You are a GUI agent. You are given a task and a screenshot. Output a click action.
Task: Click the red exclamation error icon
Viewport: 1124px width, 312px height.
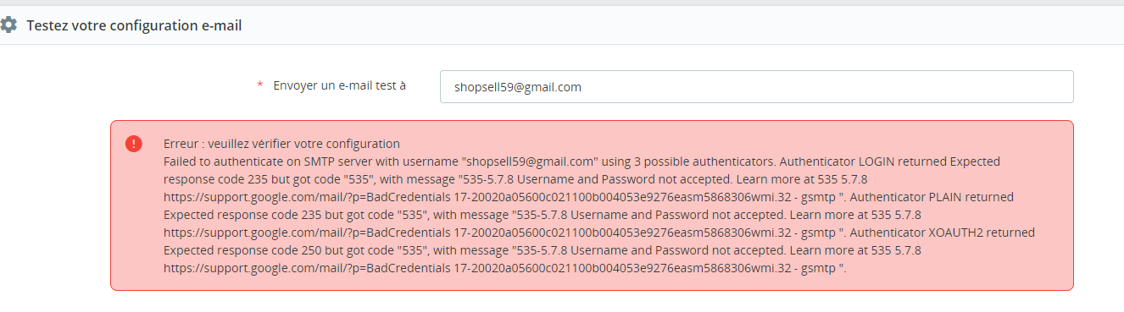[134, 144]
